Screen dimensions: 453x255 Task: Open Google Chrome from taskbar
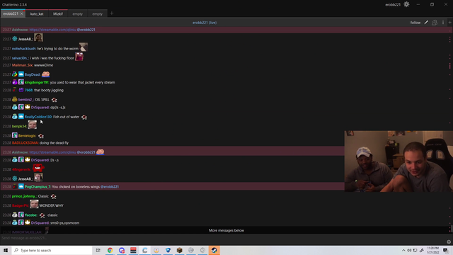(110, 250)
